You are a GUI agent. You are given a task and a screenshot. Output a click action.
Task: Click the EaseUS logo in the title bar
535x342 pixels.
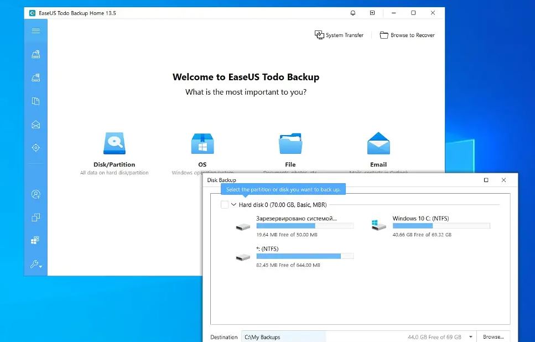32,13
